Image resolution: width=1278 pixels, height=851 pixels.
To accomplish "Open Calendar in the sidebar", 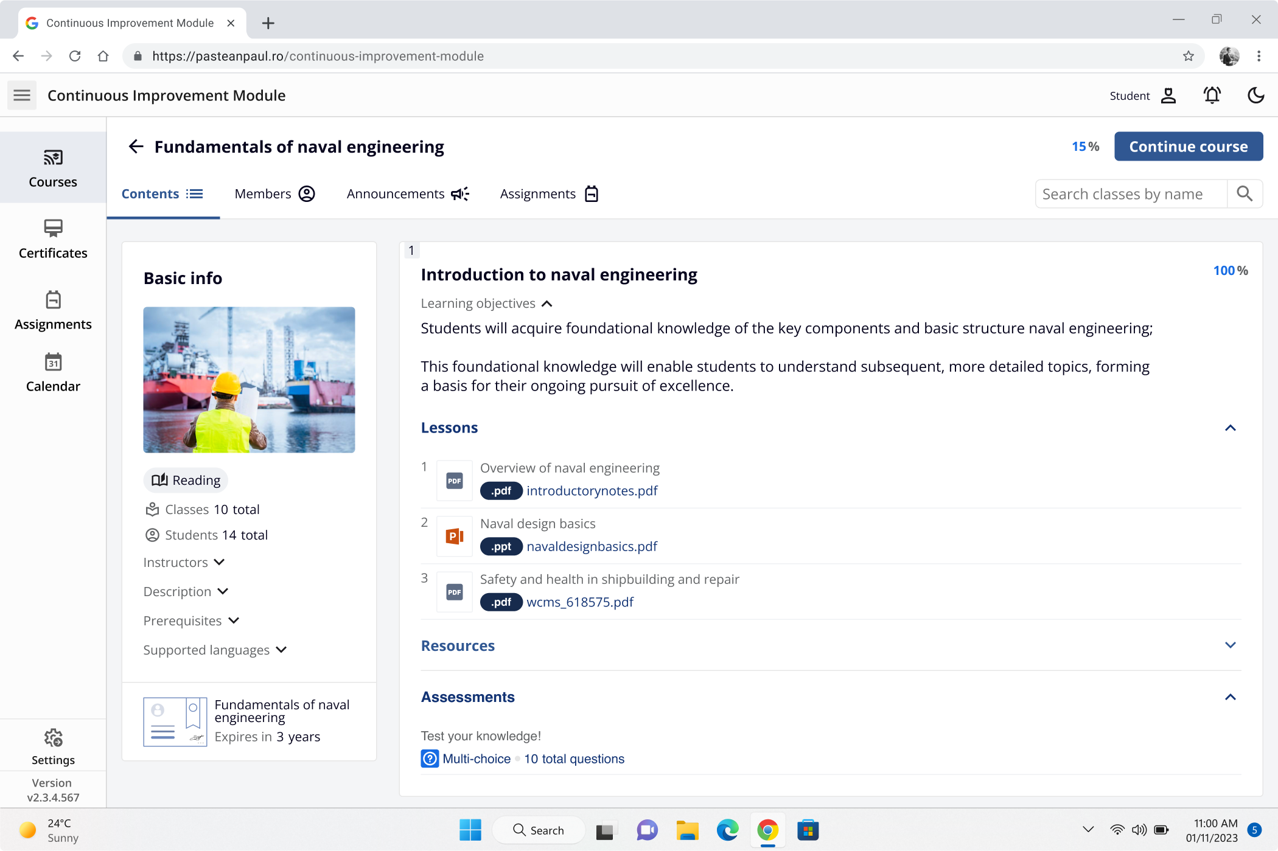I will click(x=53, y=372).
